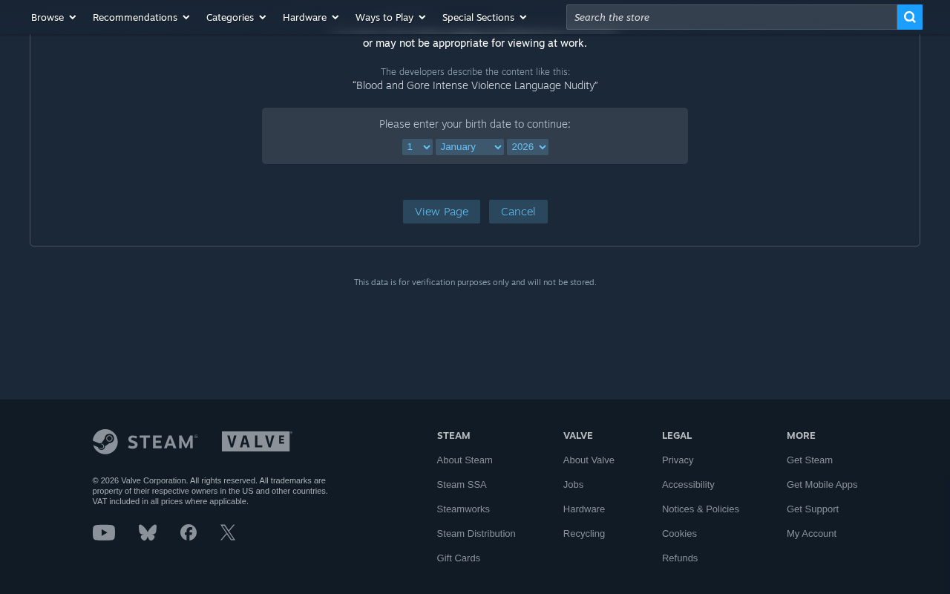Click the View Page button

click(442, 212)
